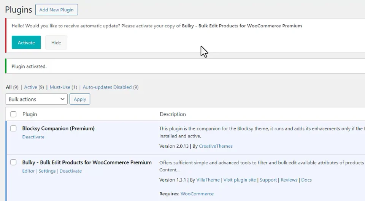Open the Bulky Support link
Image resolution: width=365 pixels, height=201 pixels.
coord(268,180)
